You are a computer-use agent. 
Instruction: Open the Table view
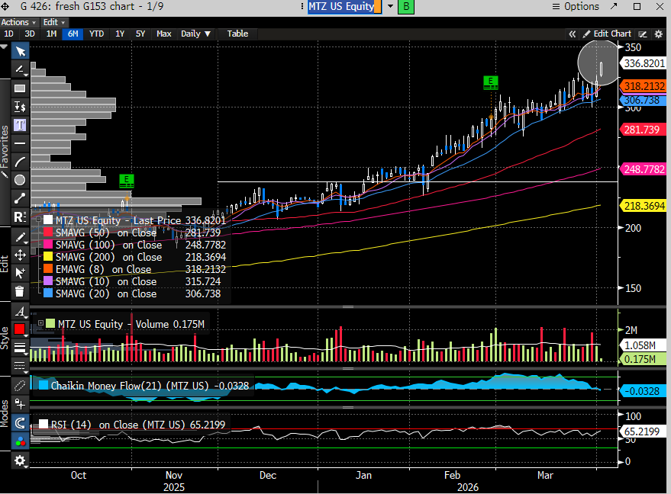(x=237, y=34)
